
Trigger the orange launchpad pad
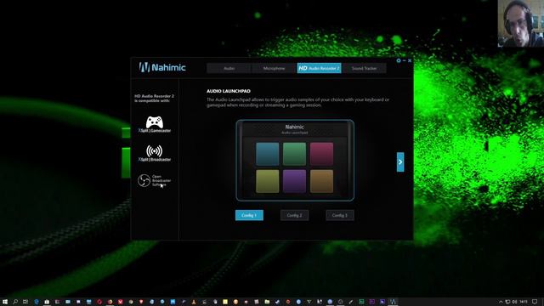pos(321,181)
